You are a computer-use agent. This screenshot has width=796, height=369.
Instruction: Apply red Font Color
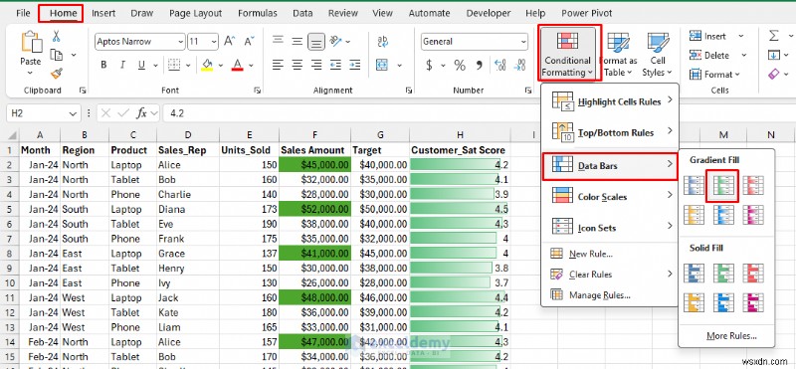(x=237, y=65)
